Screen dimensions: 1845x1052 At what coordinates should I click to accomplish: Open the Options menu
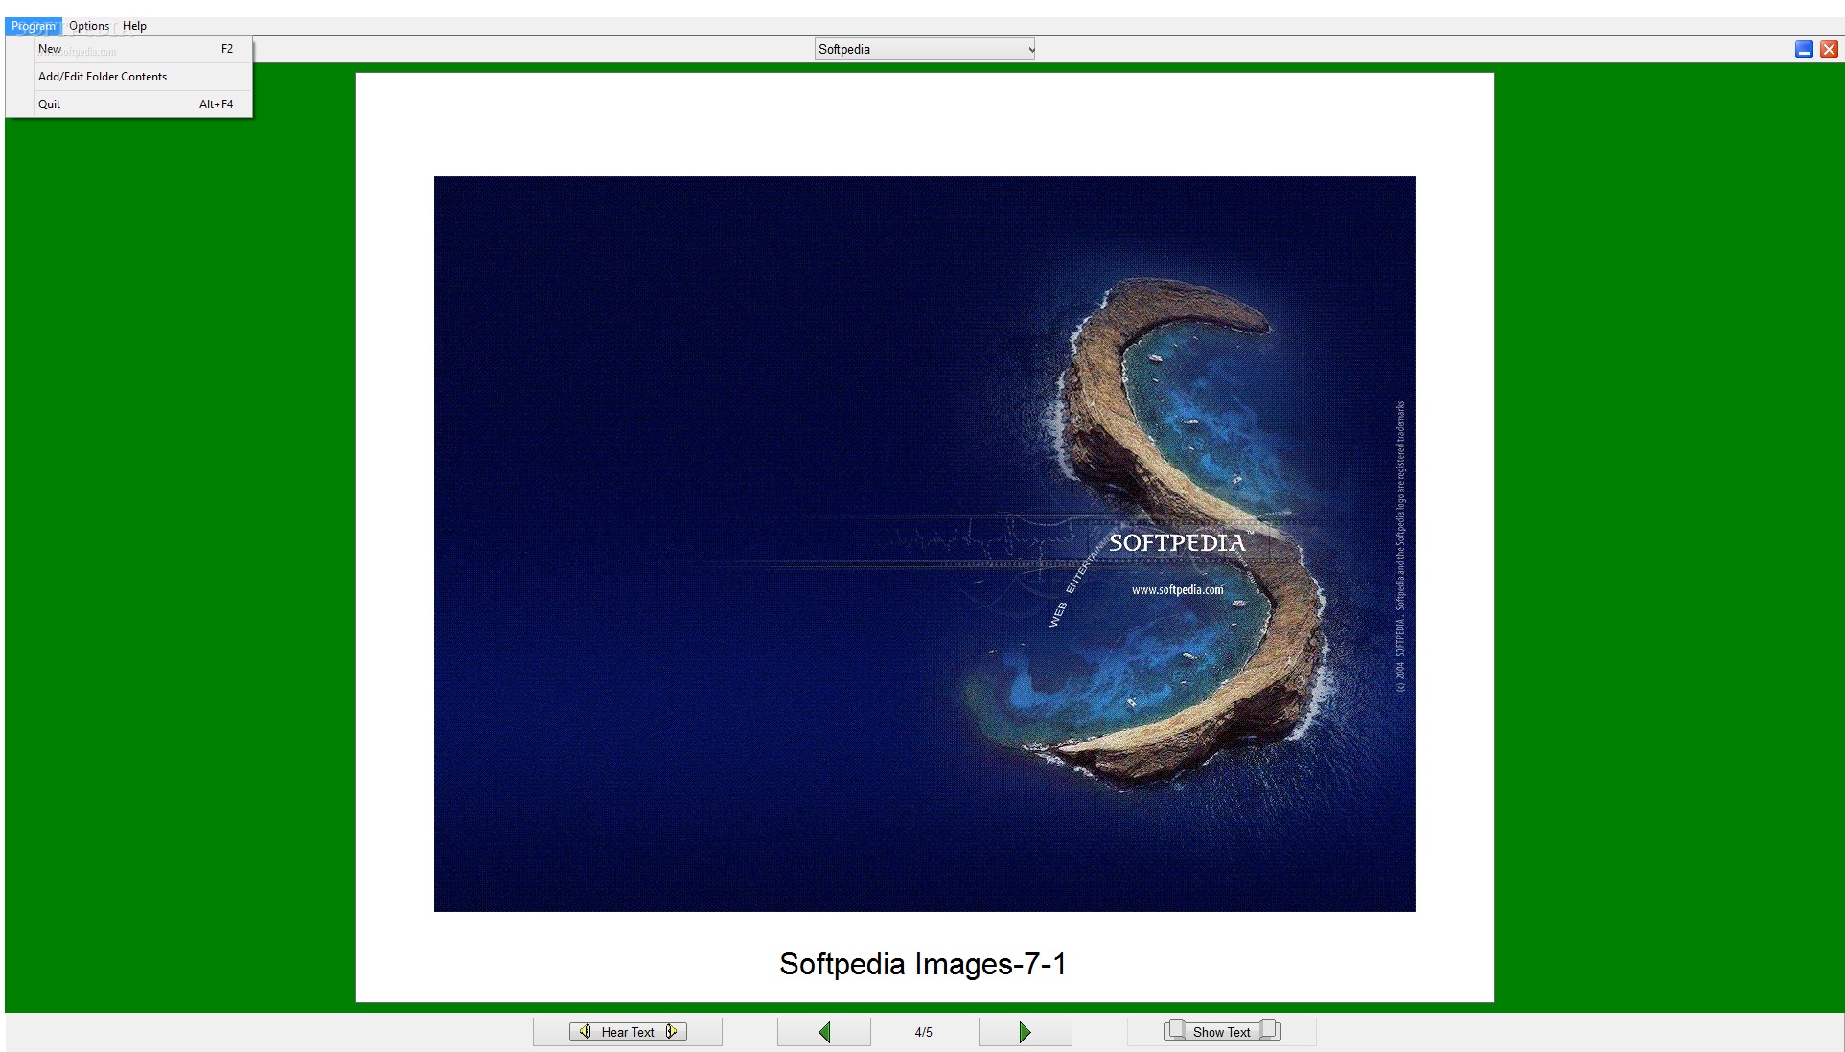click(89, 26)
